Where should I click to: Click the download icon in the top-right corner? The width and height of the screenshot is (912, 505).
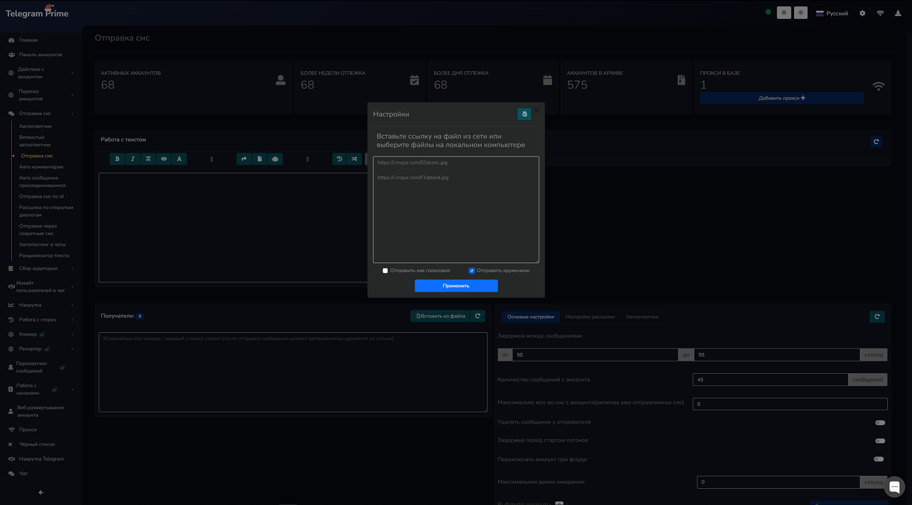pyautogui.click(x=898, y=13)
